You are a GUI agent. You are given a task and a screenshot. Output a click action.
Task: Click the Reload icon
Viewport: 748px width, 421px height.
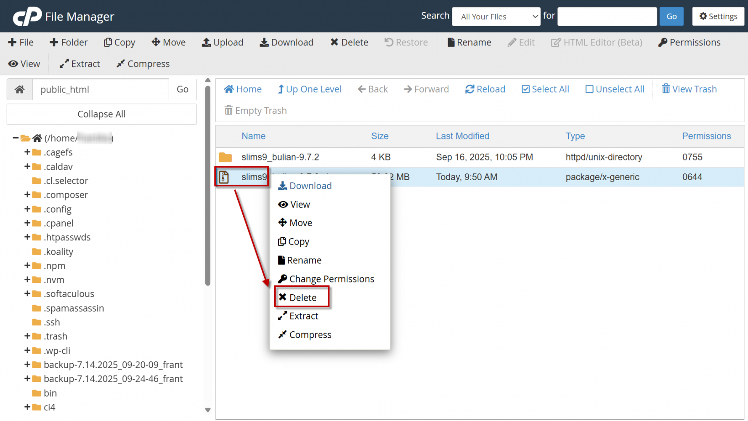[469, 89]
